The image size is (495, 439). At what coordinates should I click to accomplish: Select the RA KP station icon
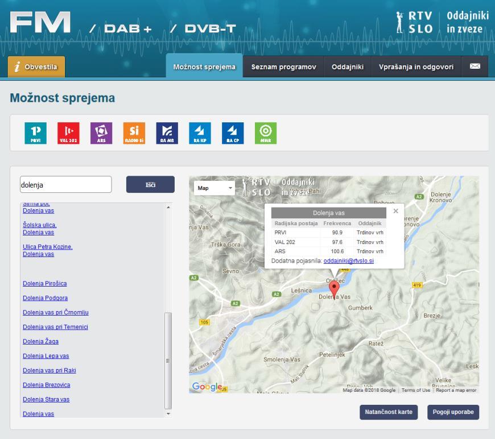[x=200, y=133]
